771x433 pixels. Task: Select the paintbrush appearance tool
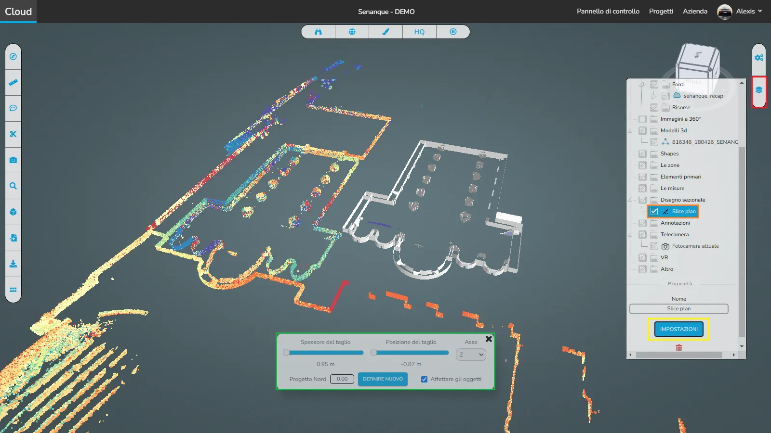(x=385, y=32)
